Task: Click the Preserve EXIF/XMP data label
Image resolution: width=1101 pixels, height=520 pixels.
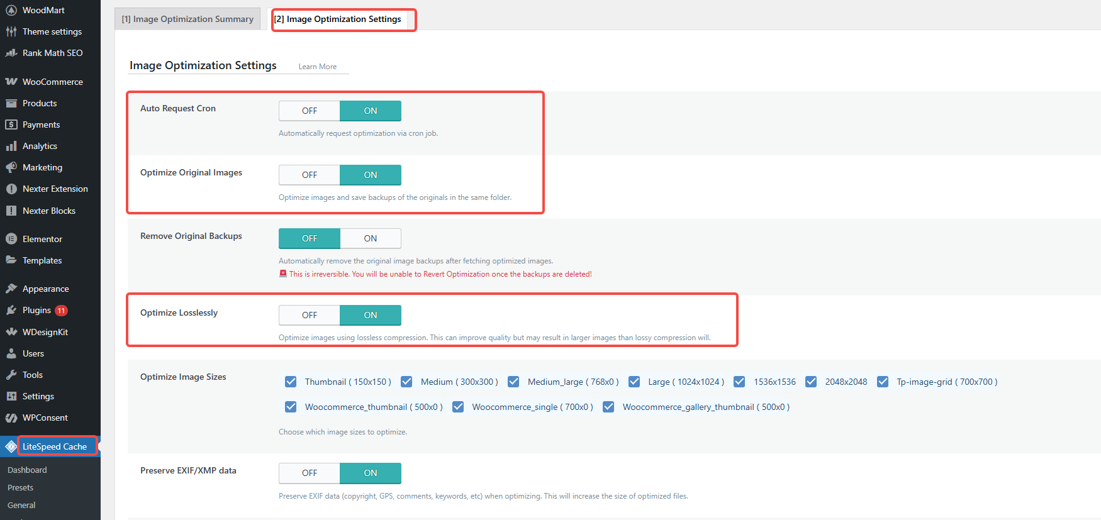Action: (188, 470)
